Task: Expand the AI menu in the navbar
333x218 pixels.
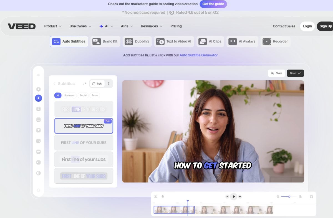Action: click(106, 26)
